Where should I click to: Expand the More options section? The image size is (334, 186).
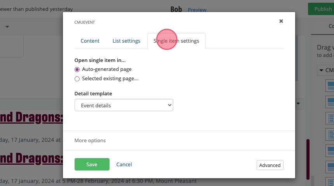(x=90, y=140)
